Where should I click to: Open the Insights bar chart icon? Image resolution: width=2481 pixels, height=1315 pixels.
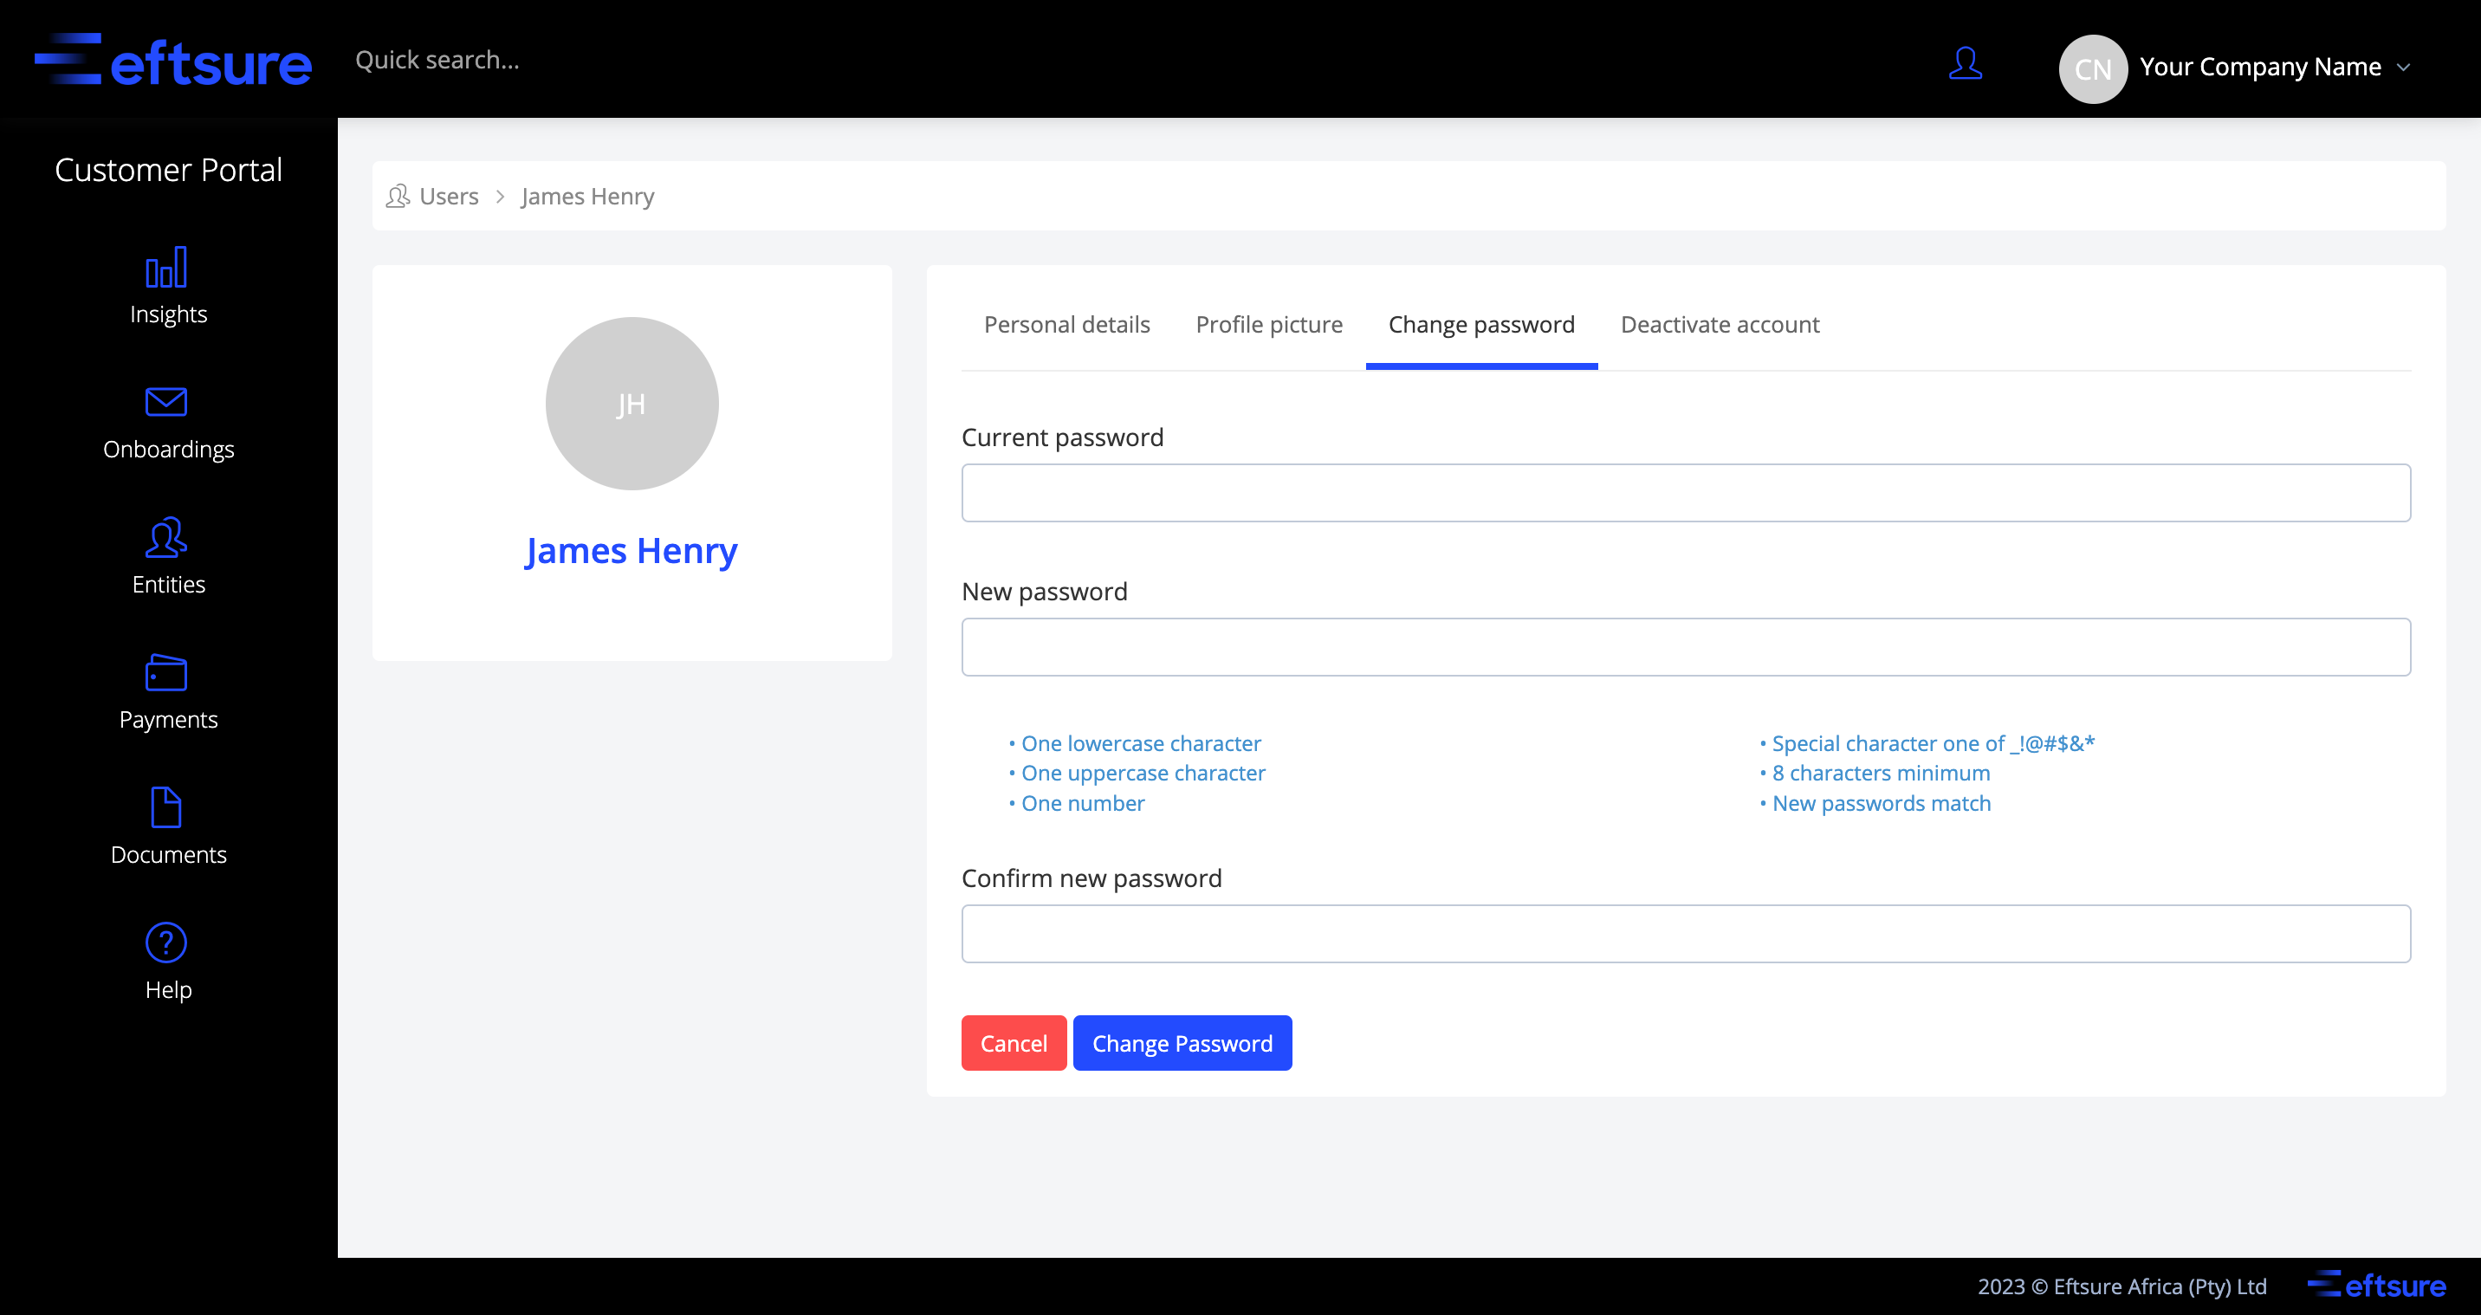pos(166,267)
